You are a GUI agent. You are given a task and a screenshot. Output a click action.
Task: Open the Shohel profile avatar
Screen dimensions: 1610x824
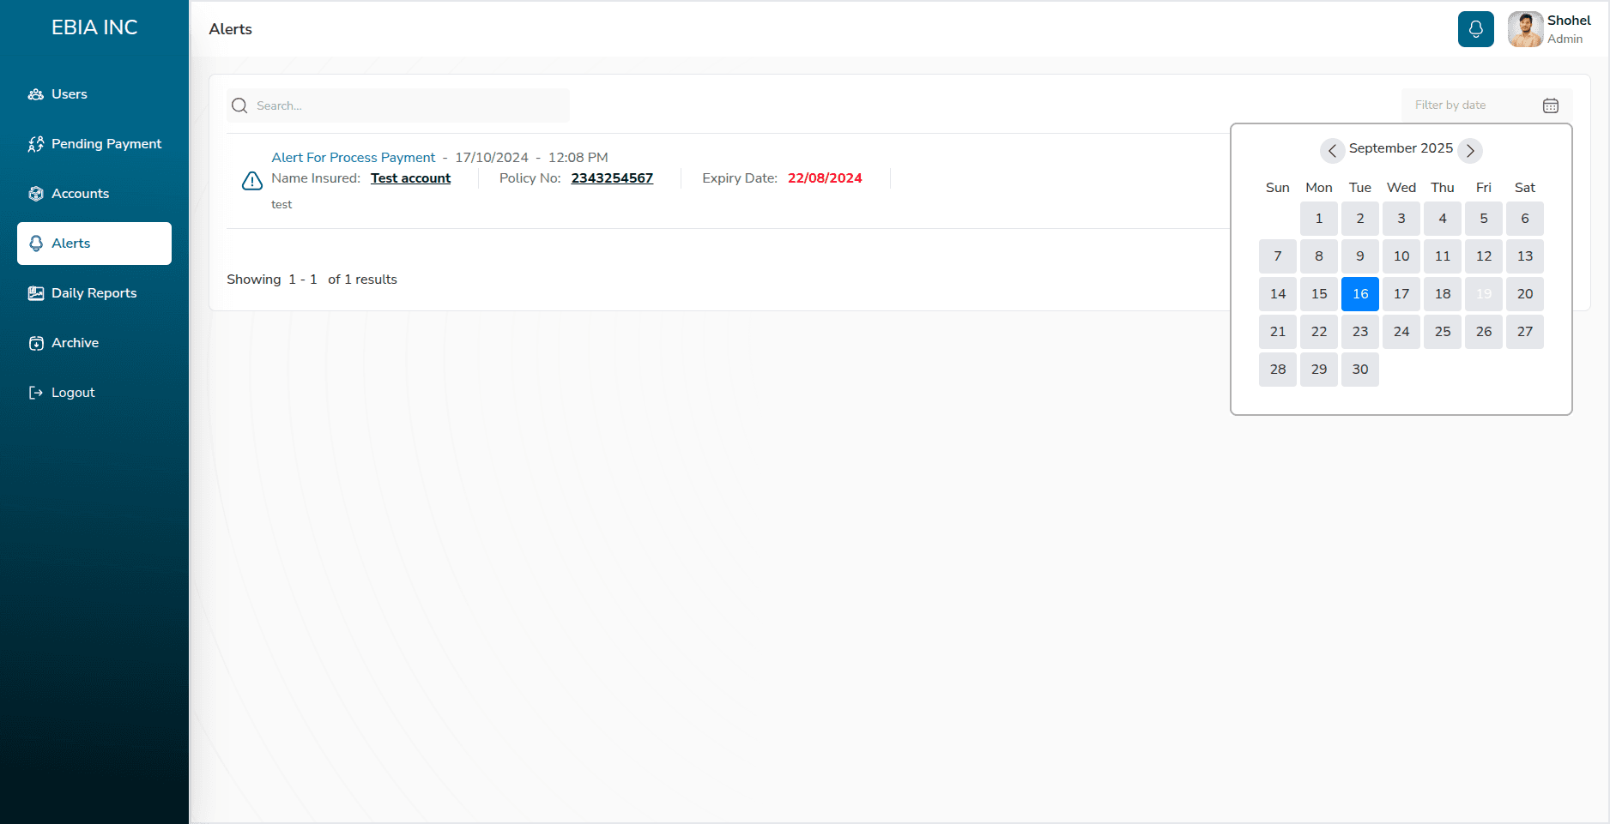[x=1525, y=29]
